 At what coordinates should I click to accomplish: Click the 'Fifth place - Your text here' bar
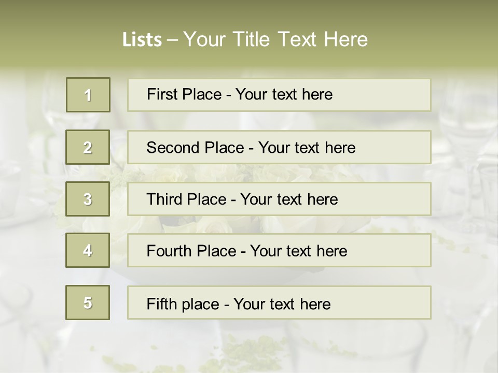pyautogui.click(x=279, y=303)
